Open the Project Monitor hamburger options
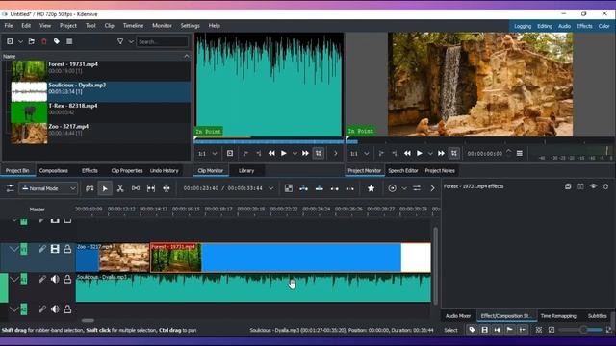Image resolution: width=616 pixels, height=346 pixels. click(520, 154)
